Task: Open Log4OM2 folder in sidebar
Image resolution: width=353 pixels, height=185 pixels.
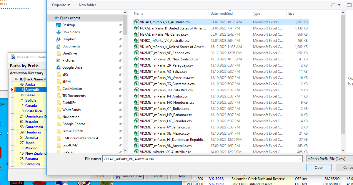Action: tap(70, 145)
